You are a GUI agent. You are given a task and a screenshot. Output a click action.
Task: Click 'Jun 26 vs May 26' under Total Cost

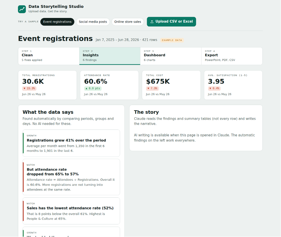pos(157,94)
